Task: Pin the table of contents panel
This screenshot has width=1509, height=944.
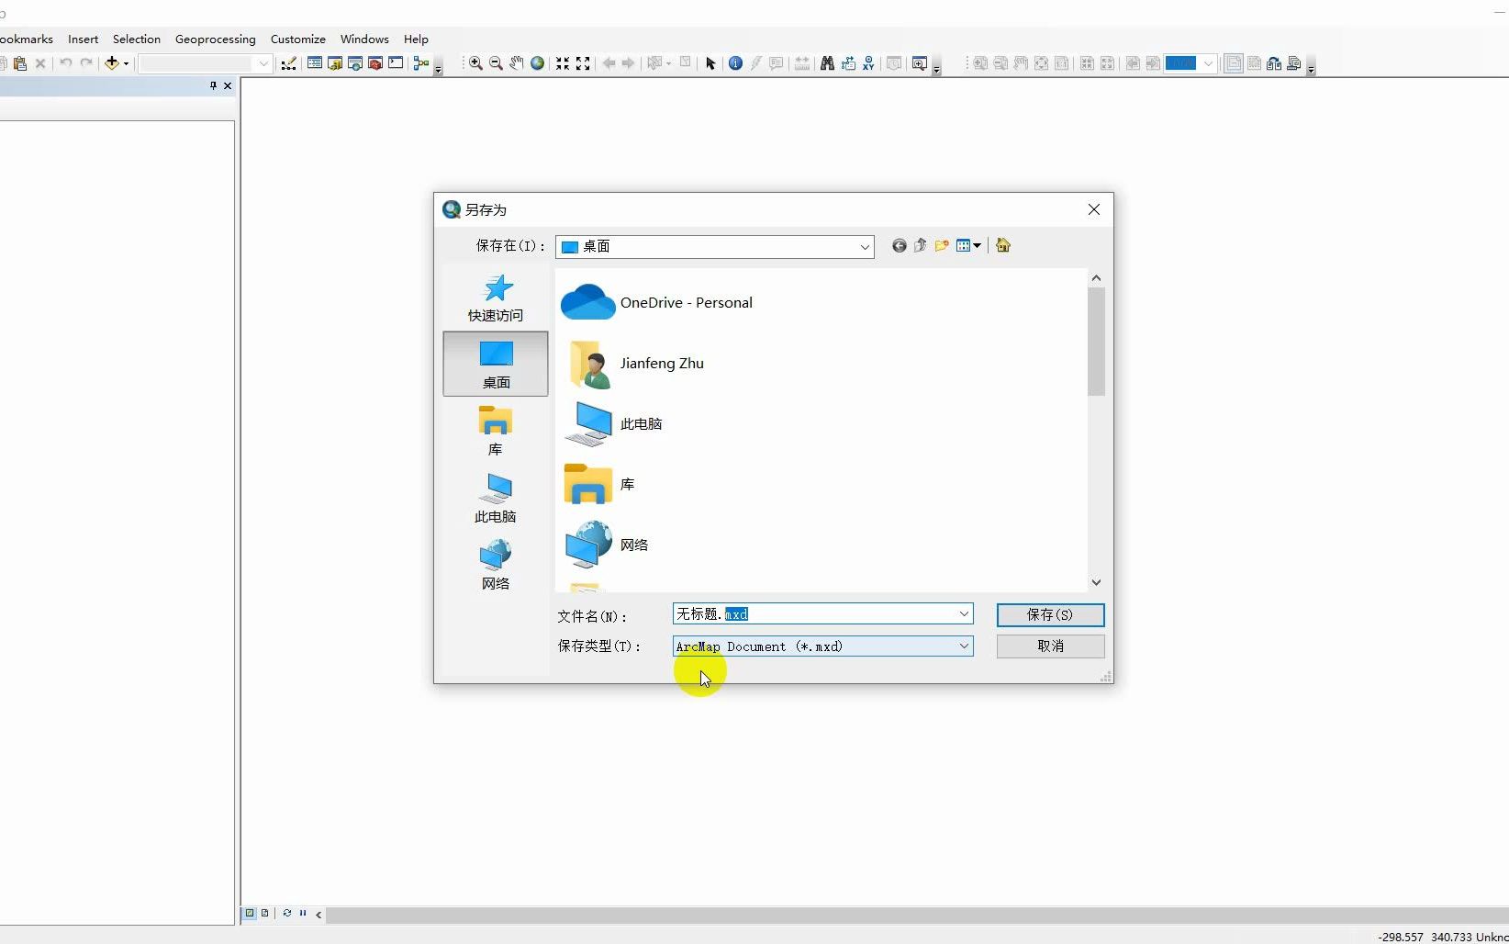Action: [x=213, y=85]
